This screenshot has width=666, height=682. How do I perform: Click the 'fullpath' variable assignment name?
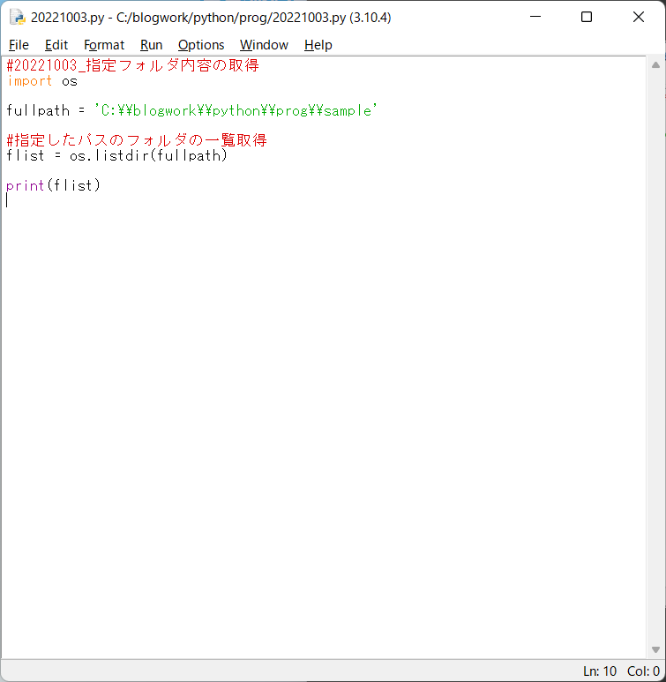tap(38, 111)
